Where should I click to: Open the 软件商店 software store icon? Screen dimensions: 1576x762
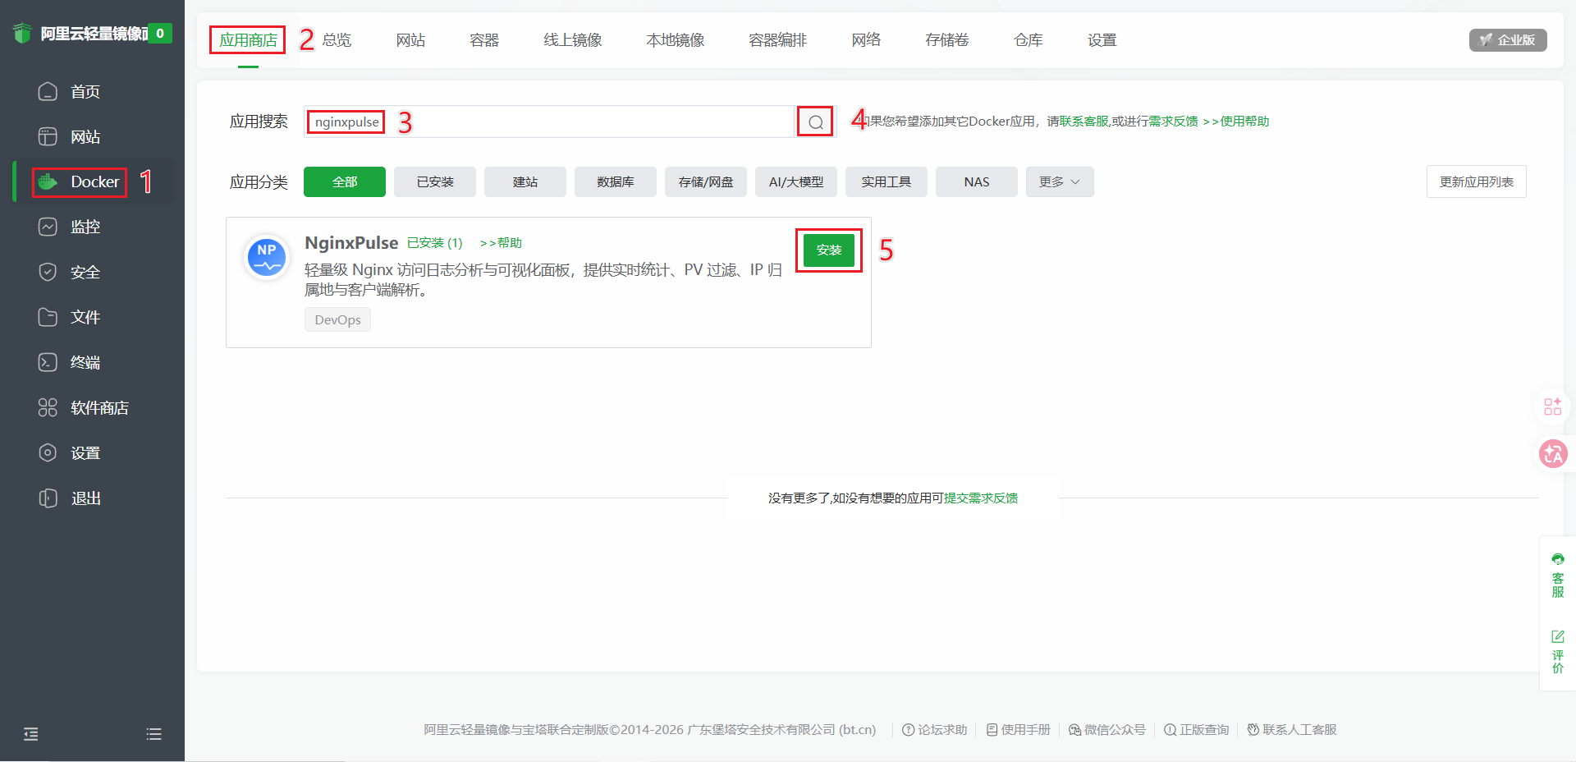pos(48,407)
